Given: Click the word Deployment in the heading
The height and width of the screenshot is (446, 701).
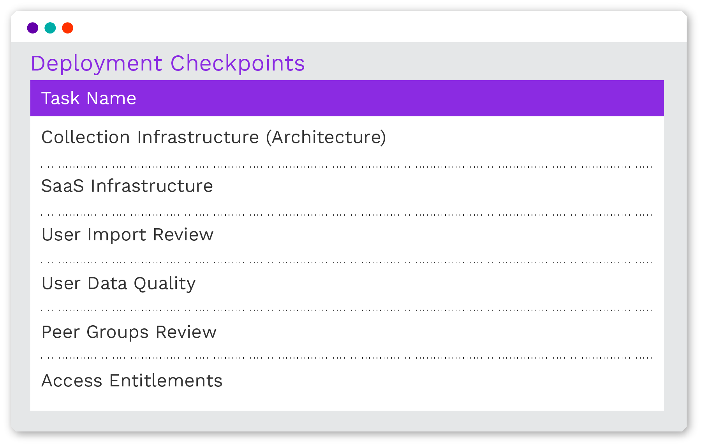Looking at the screenshot, I should (97, 63).
